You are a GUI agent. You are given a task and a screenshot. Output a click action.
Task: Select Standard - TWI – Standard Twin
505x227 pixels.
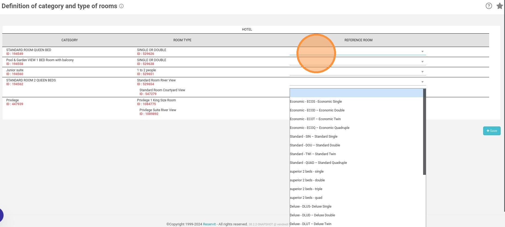click(356, 154)
